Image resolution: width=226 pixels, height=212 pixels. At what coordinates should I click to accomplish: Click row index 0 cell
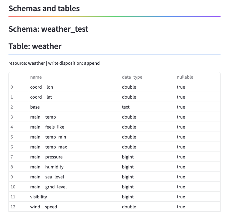coord(18,87)
